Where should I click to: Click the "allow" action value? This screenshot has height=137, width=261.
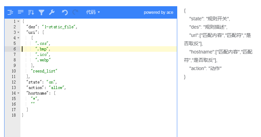click(x=56, y=88)
